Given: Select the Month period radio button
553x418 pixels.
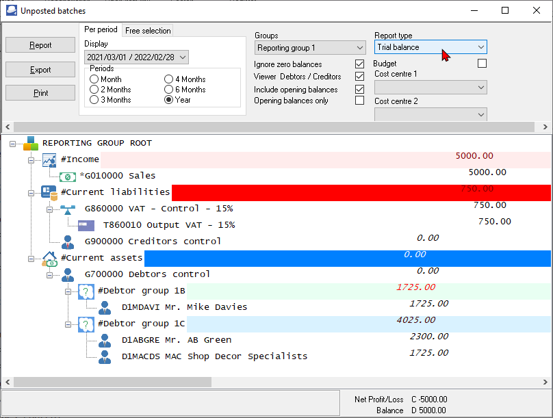Looking at the screenshot, I should tap(94, 79).
